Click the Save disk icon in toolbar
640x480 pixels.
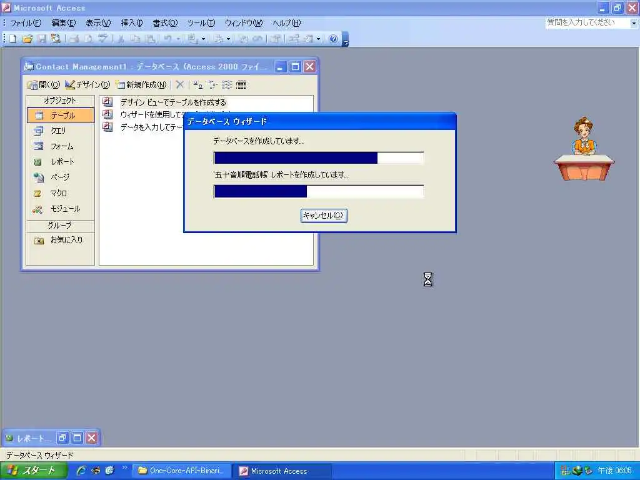tap(42, 39)
